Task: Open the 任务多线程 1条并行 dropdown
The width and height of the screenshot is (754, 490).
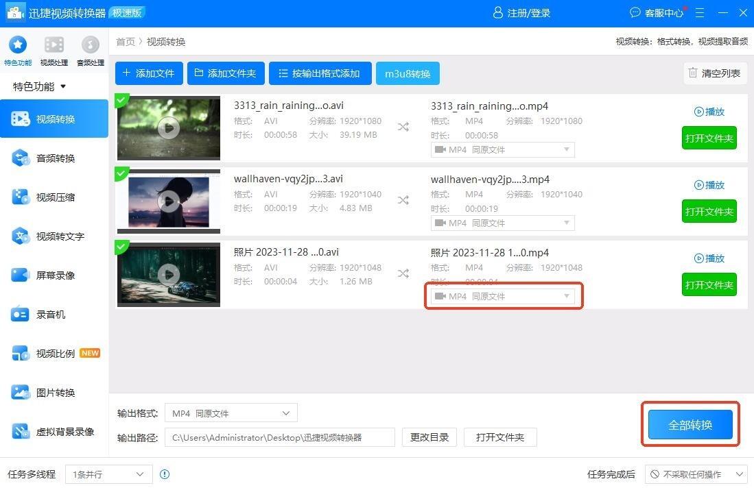Action: pyautogui.click(x=108, y=474)
